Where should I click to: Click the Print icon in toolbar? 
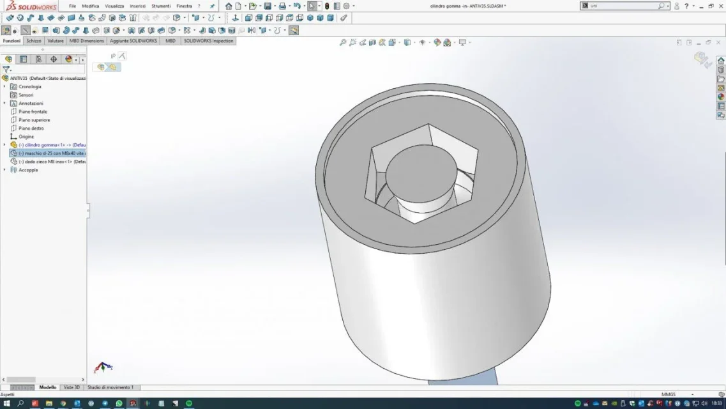click(x=282, y=6)
